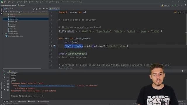
Task: Run the main configuration from the top toolbar
Action: click(x=172, y=5)
